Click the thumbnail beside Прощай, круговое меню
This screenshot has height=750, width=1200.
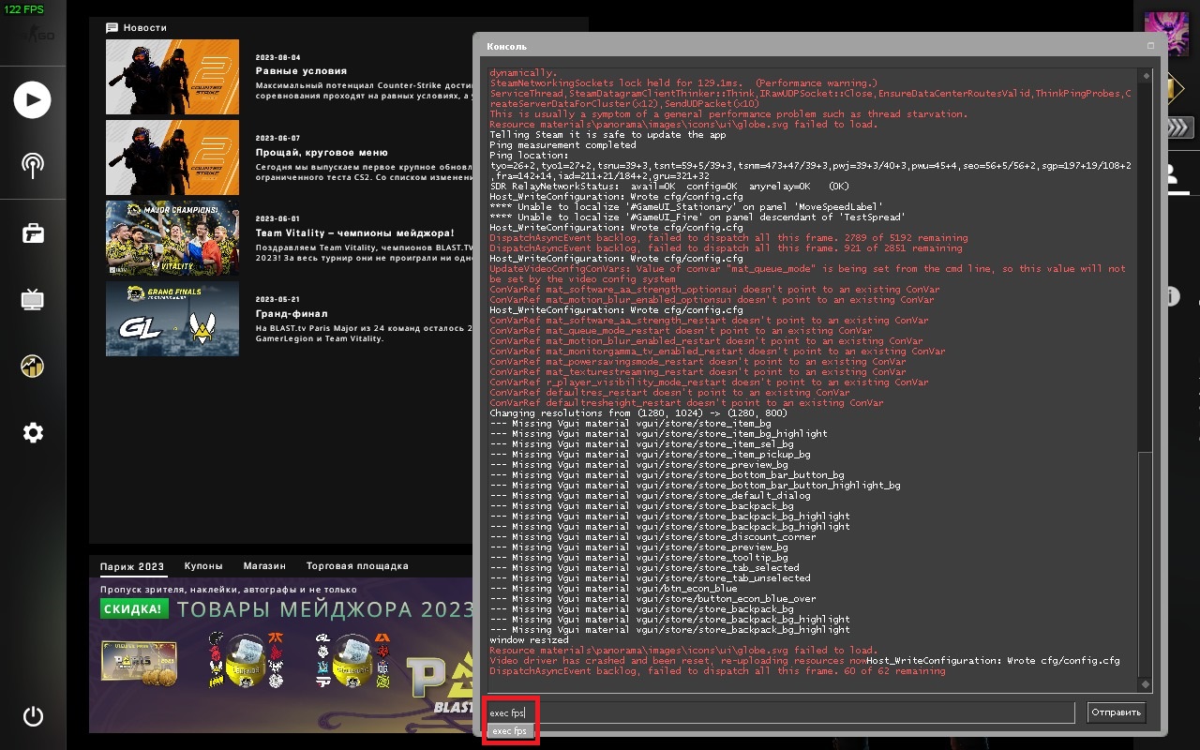[x=172, y=157]
